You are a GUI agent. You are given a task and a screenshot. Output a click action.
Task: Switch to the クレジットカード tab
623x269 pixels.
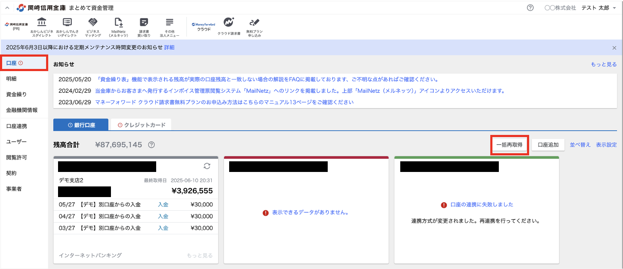click(141, 125)
